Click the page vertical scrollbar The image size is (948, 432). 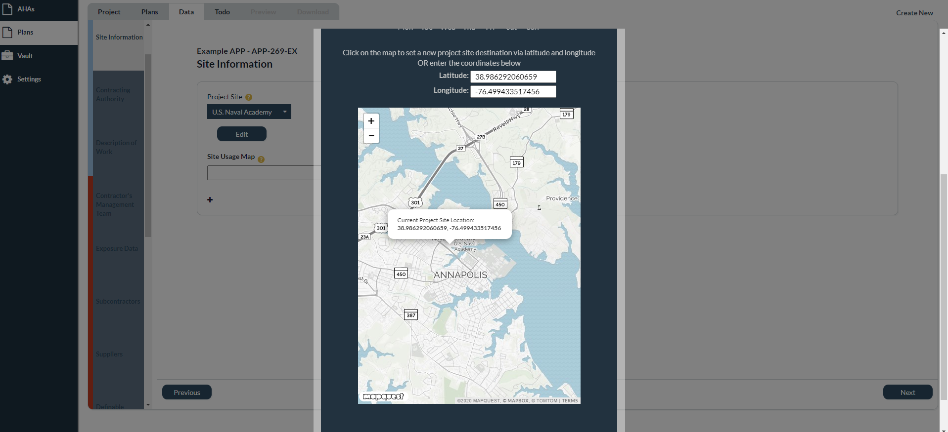tap(944, 286)
